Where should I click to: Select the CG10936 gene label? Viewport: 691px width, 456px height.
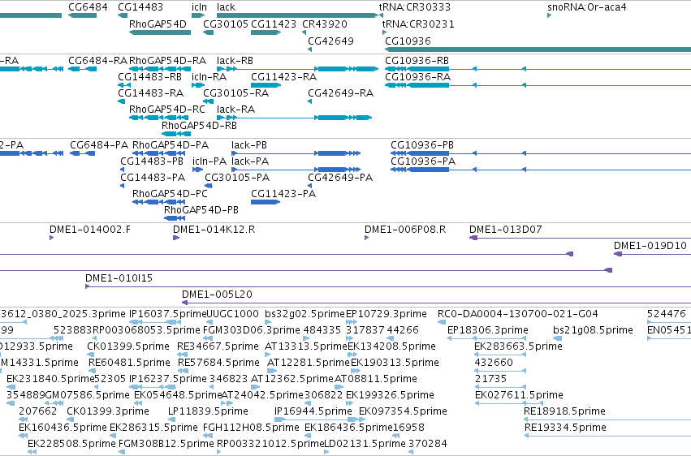(x=408, y=41)
